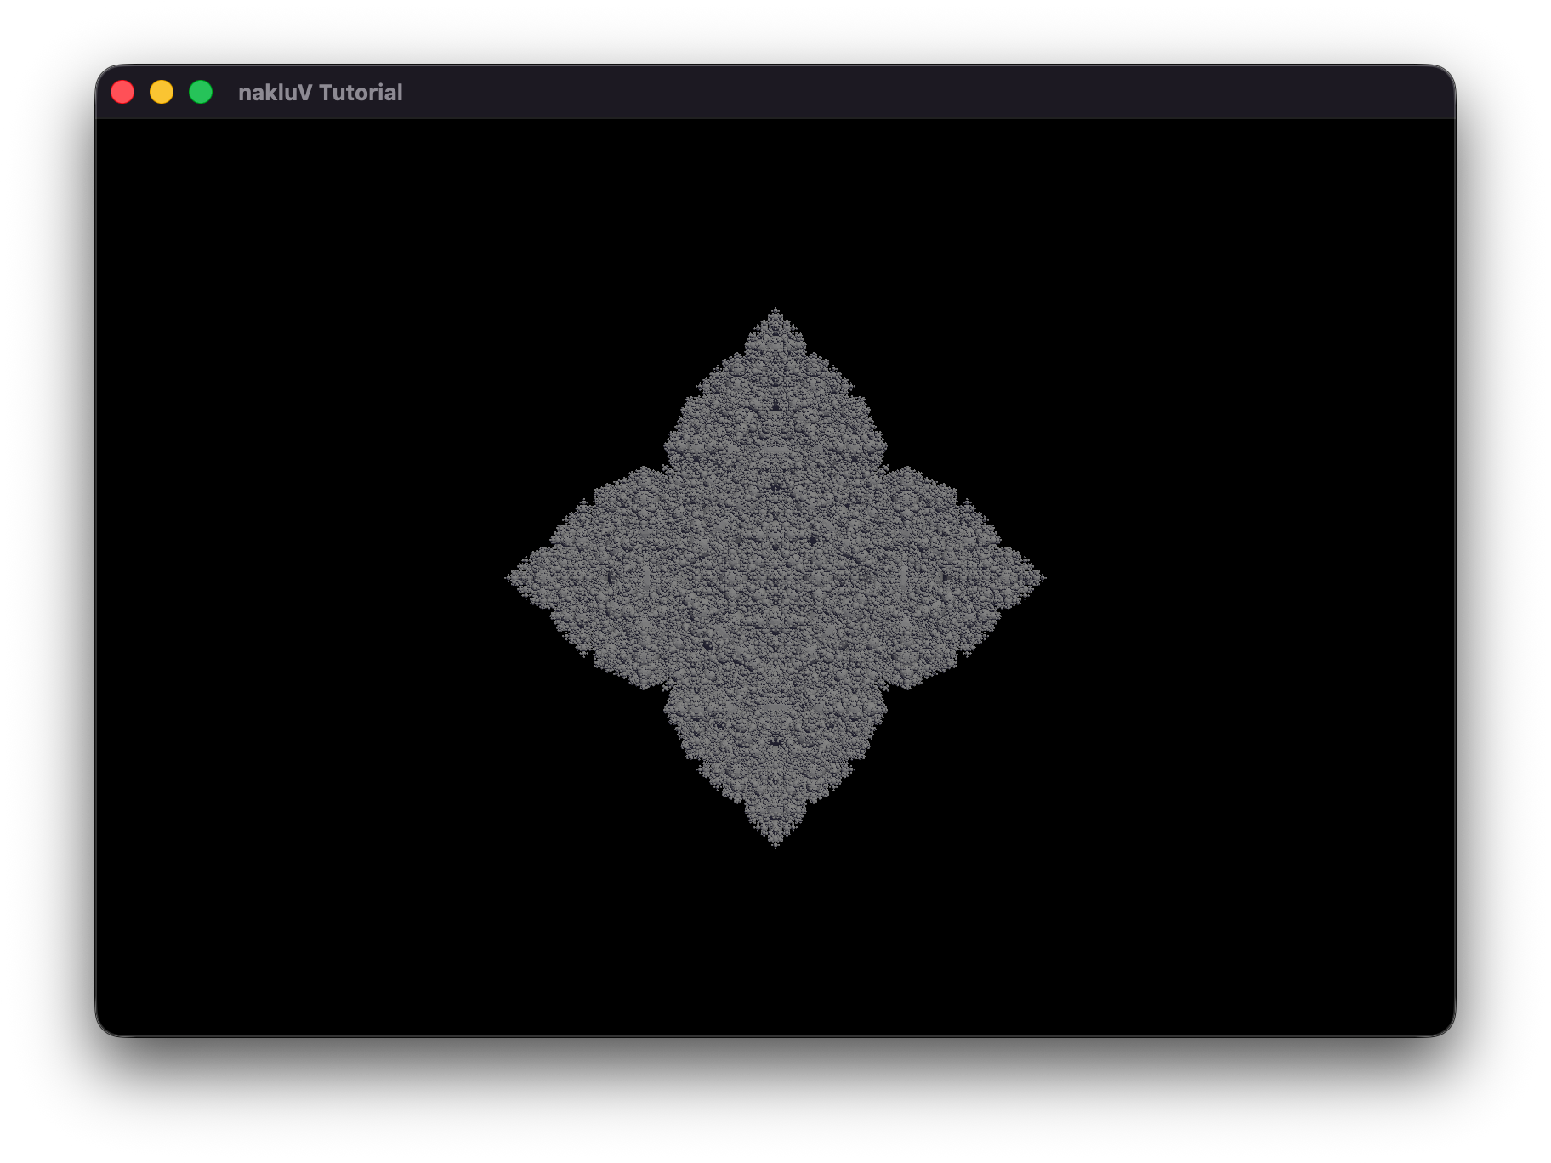
Task: Click the black canvas area right of the fractal
Action: 1250,578
